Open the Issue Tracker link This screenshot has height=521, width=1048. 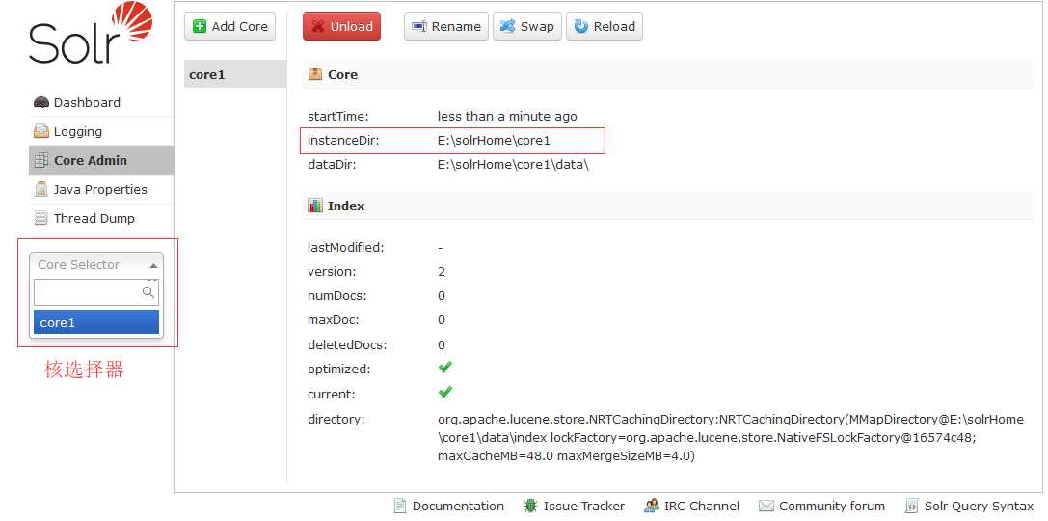[x=575, y=506]
